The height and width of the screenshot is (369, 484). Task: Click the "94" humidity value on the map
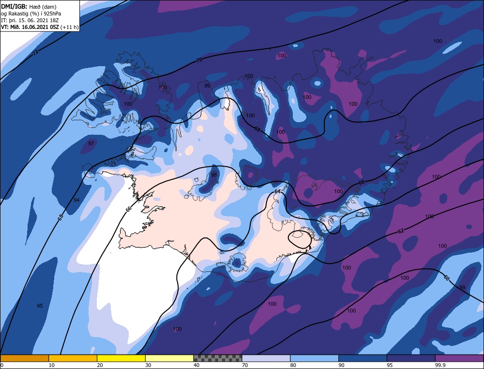(x=76, y=200)
